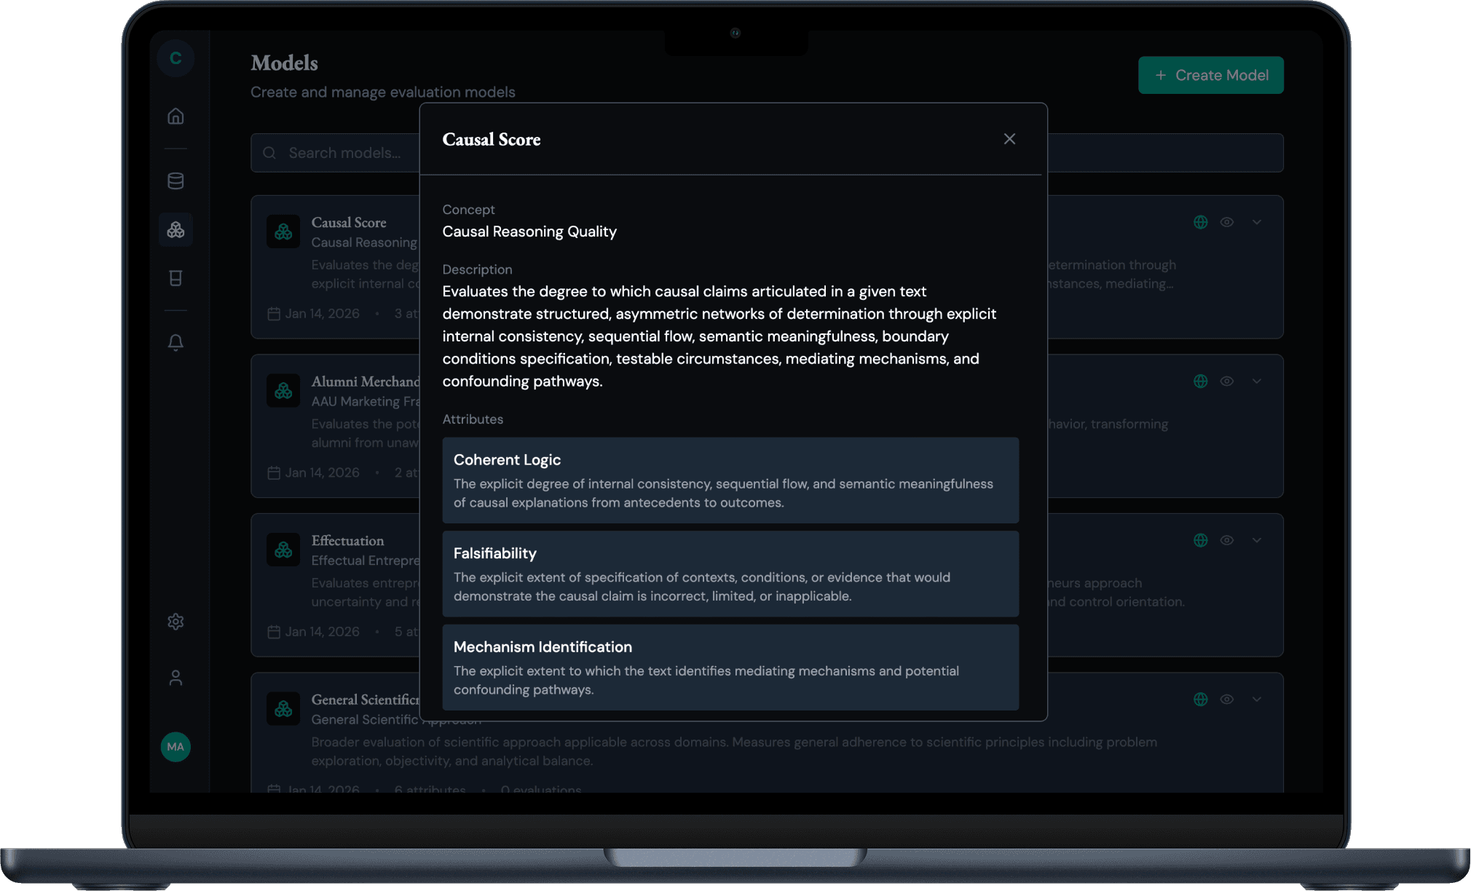Click the archive box icon below Models
This screenshot has height=891, width=1471.
pos(176,277)
